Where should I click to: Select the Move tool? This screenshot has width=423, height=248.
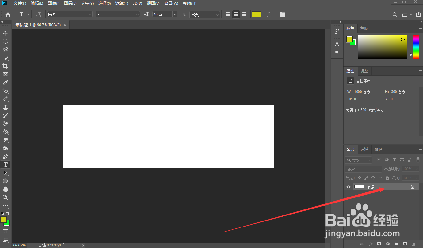(5, 33)
